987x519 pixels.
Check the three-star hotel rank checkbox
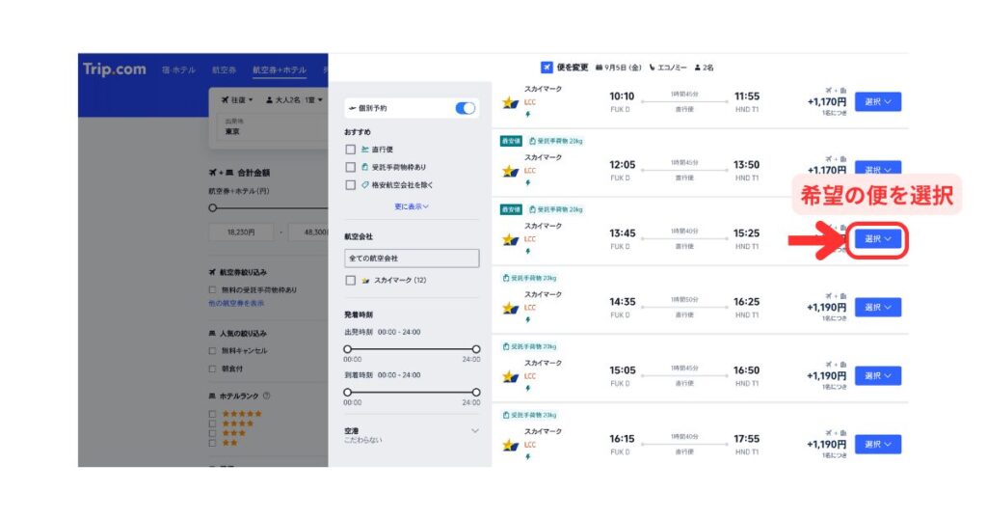tap(212, 433)
